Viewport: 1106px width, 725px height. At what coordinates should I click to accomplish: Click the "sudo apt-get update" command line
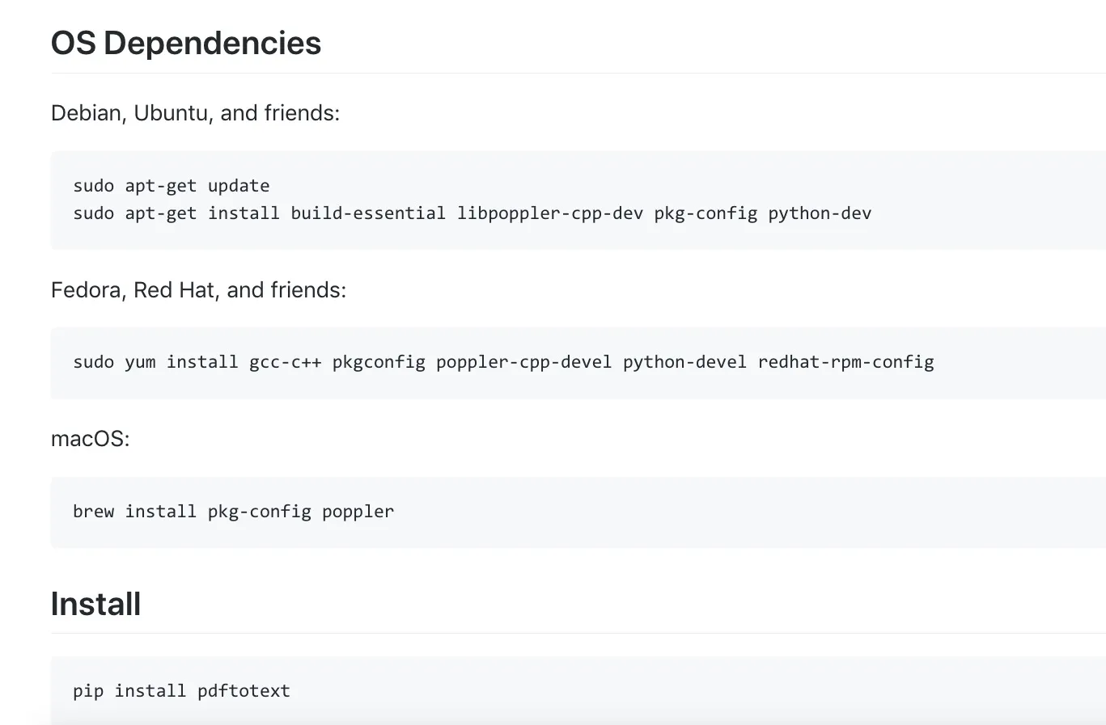click(172, 186)
